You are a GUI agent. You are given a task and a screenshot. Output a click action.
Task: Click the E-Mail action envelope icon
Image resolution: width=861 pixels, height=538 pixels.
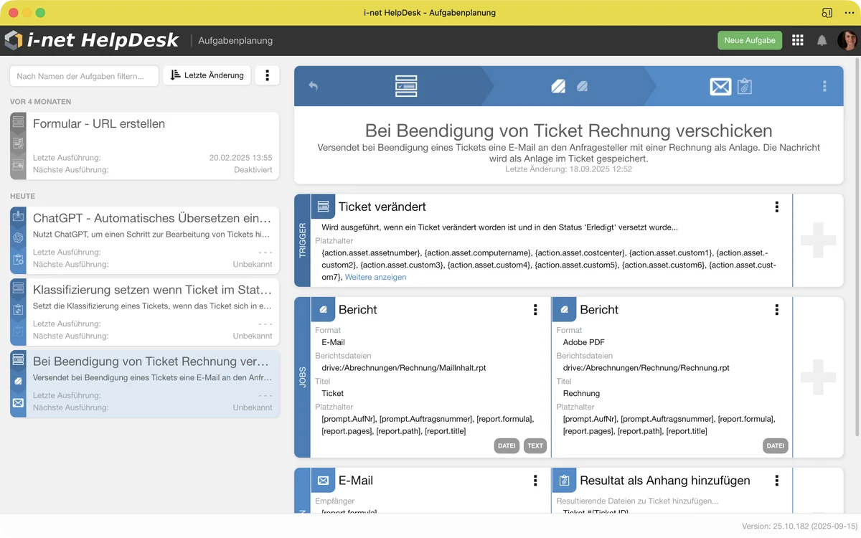coord(324,481)
